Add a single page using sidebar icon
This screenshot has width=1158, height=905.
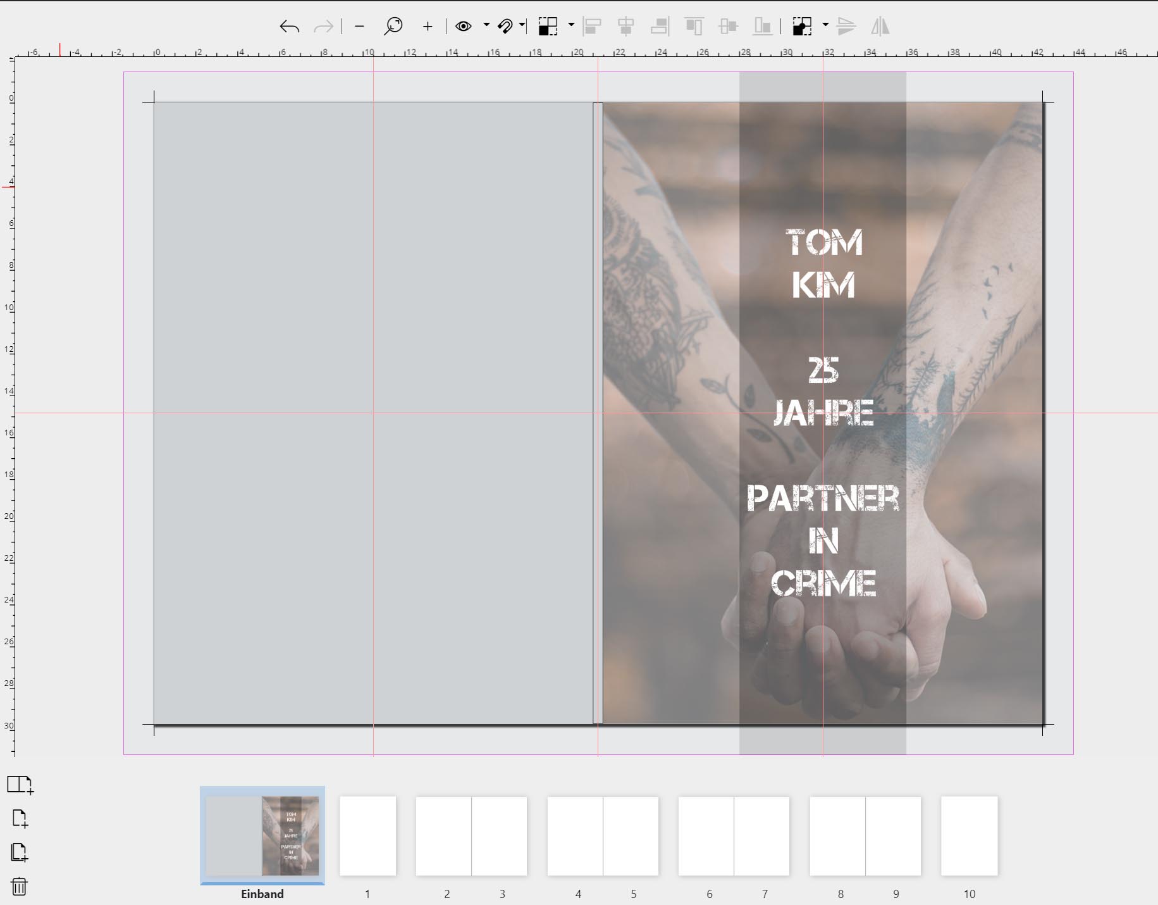click(x=20, y=818)
